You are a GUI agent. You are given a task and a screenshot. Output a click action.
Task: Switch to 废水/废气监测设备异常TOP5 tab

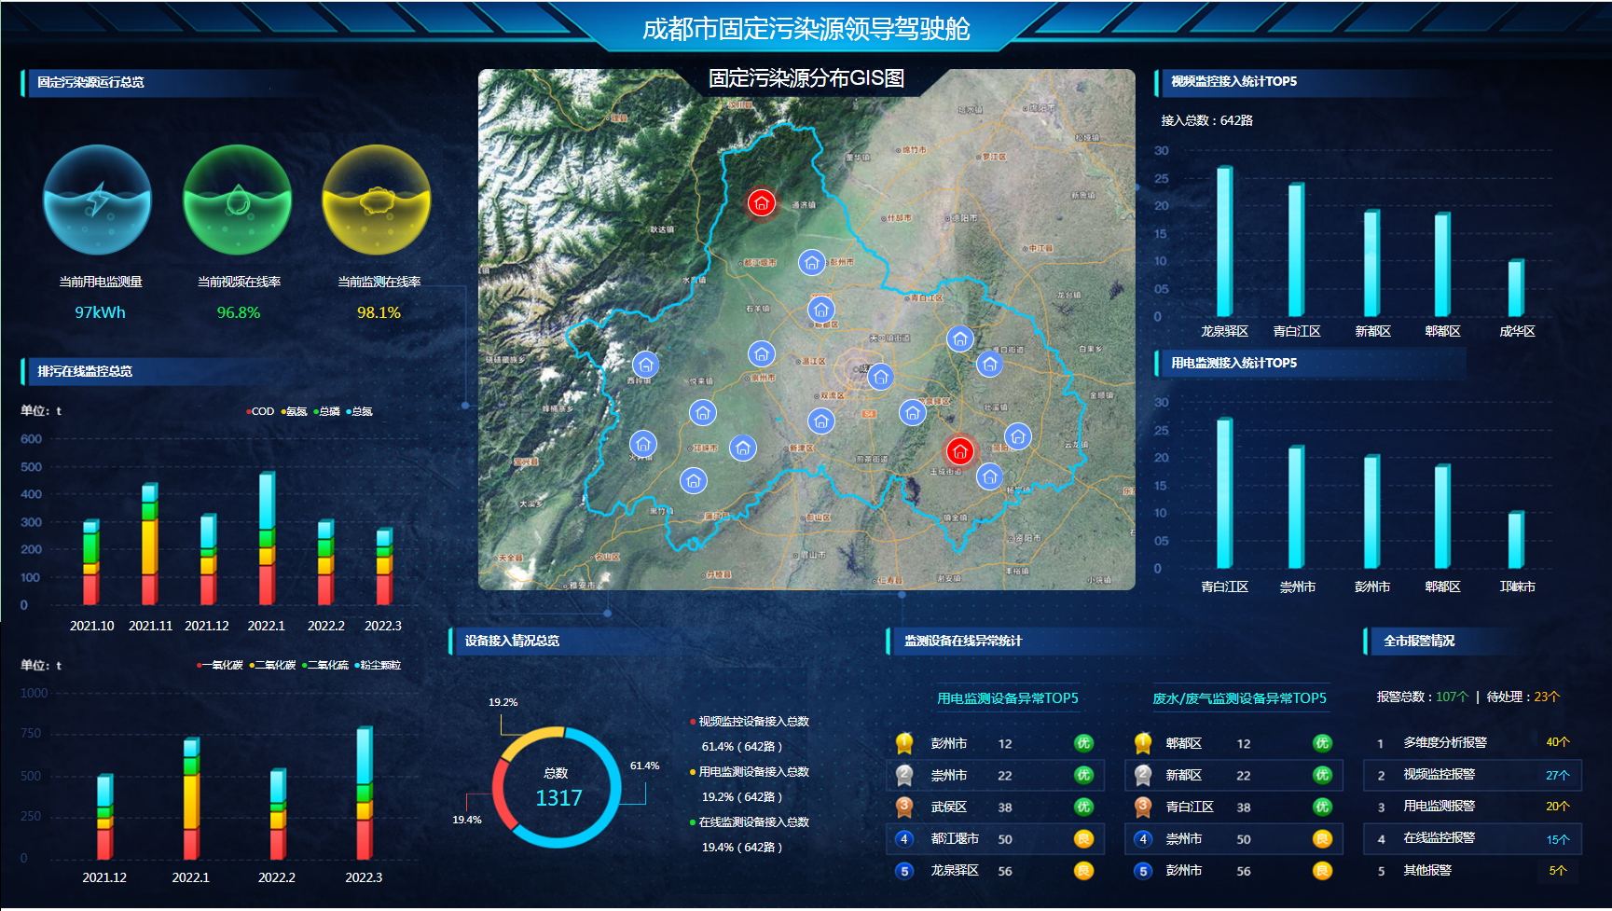1239,698
